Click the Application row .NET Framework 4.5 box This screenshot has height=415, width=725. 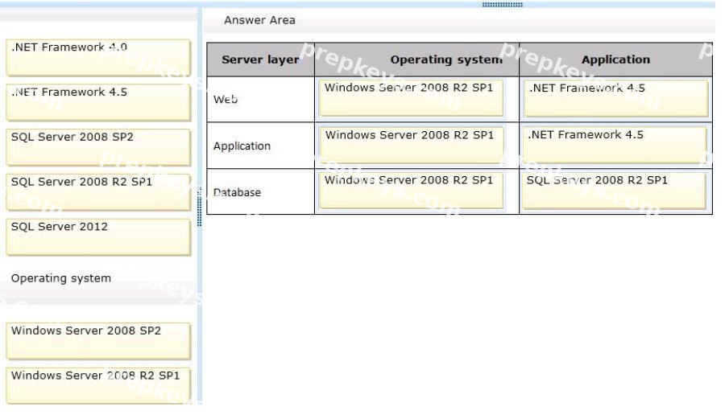pyautogui.click(x=615, y=145)
